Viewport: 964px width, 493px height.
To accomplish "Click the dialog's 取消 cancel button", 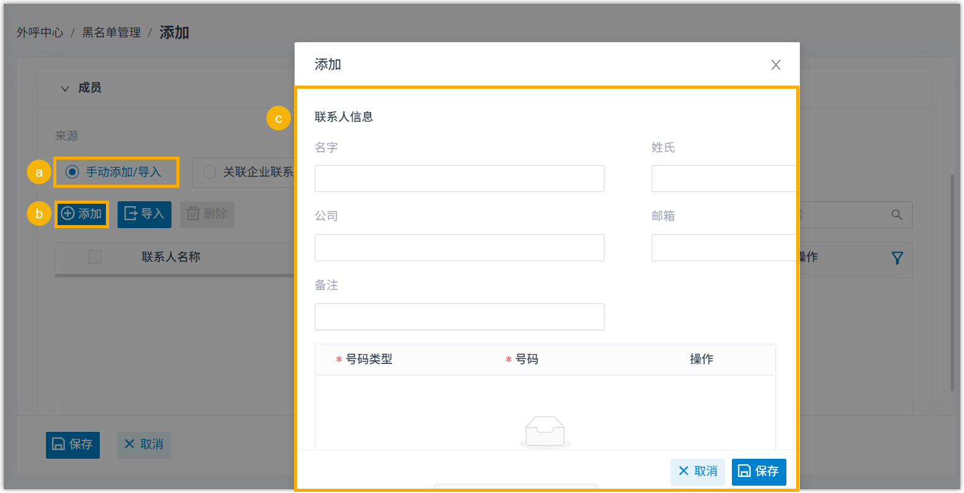I will click(698, 472).
